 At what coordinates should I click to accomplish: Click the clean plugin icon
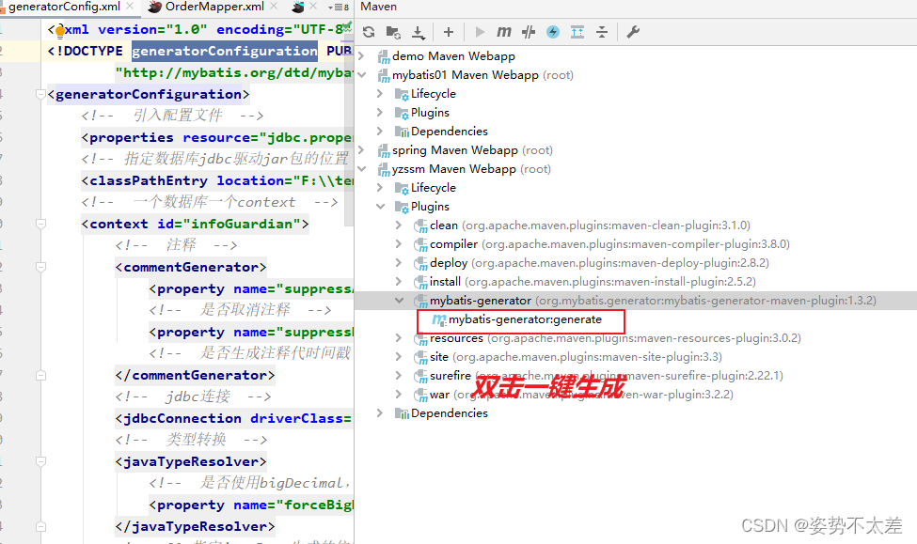click(x=420, y=226)
